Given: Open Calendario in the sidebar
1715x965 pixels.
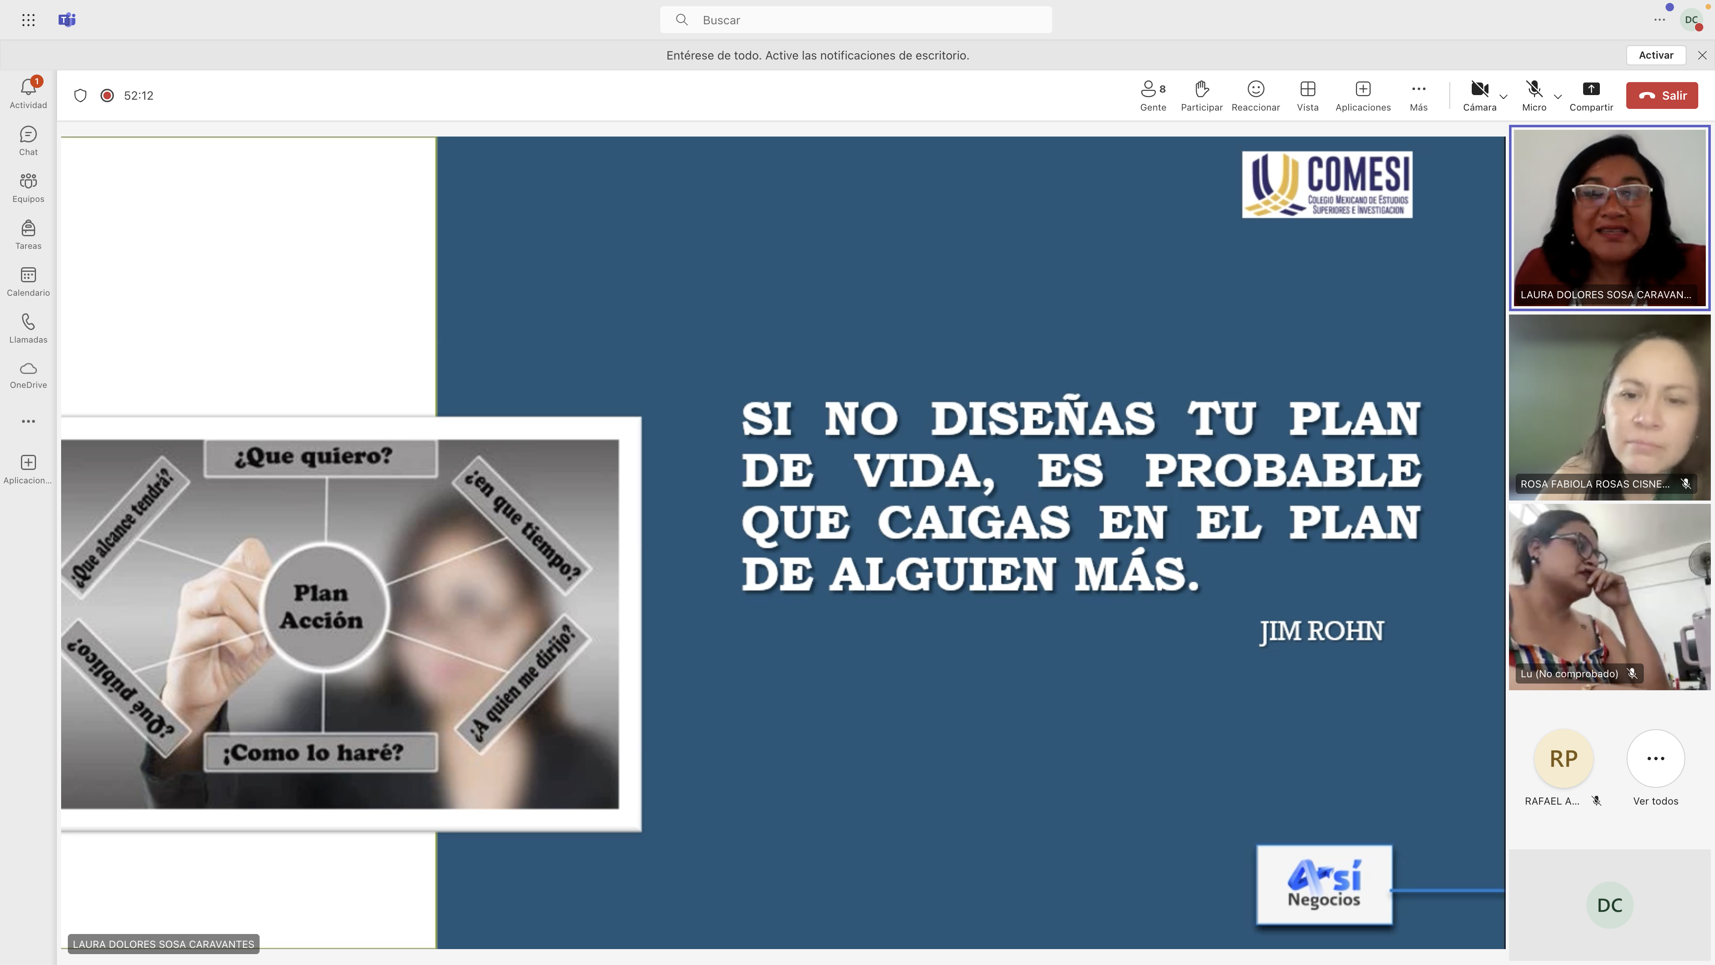Looking at the screenshot, I should tap(28, 282).
